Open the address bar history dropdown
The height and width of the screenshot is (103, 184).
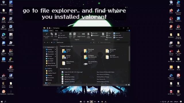(91, 43)
